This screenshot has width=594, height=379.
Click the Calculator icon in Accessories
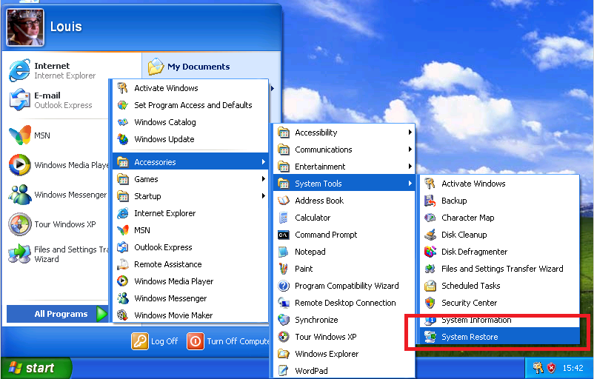point(283,218)
